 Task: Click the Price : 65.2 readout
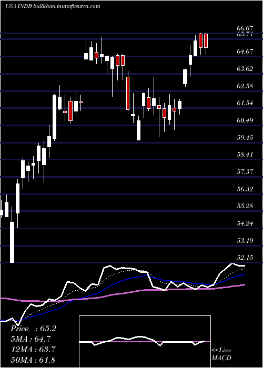33,329
